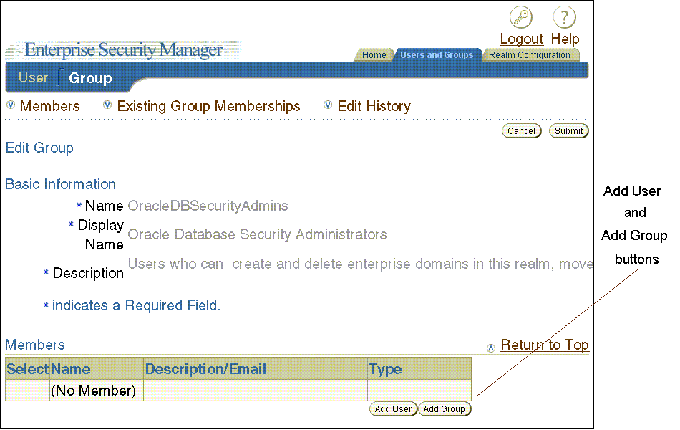This screenshot has height=430, width=680.
Task: Switch to the User subtab
Action: pyautogui.click(x=33, y=77)
